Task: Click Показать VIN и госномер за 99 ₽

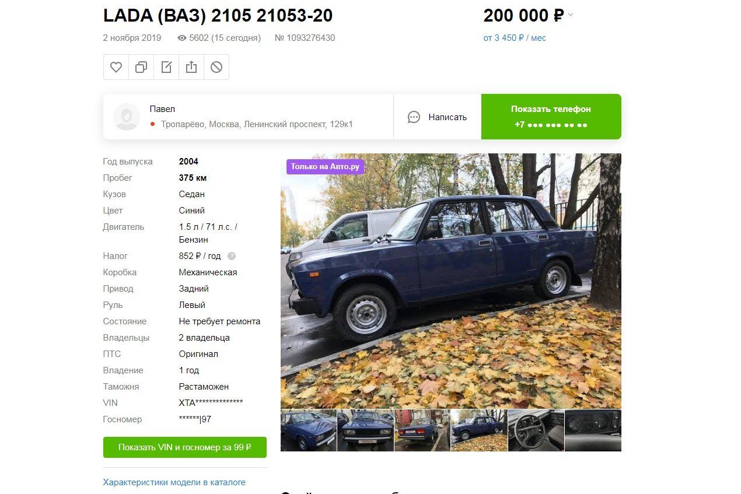Action: coord(185,447)
